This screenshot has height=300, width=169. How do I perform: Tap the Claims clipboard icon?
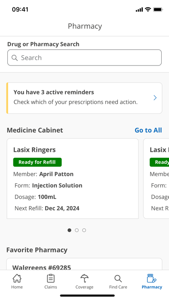(x=51, y=278)
